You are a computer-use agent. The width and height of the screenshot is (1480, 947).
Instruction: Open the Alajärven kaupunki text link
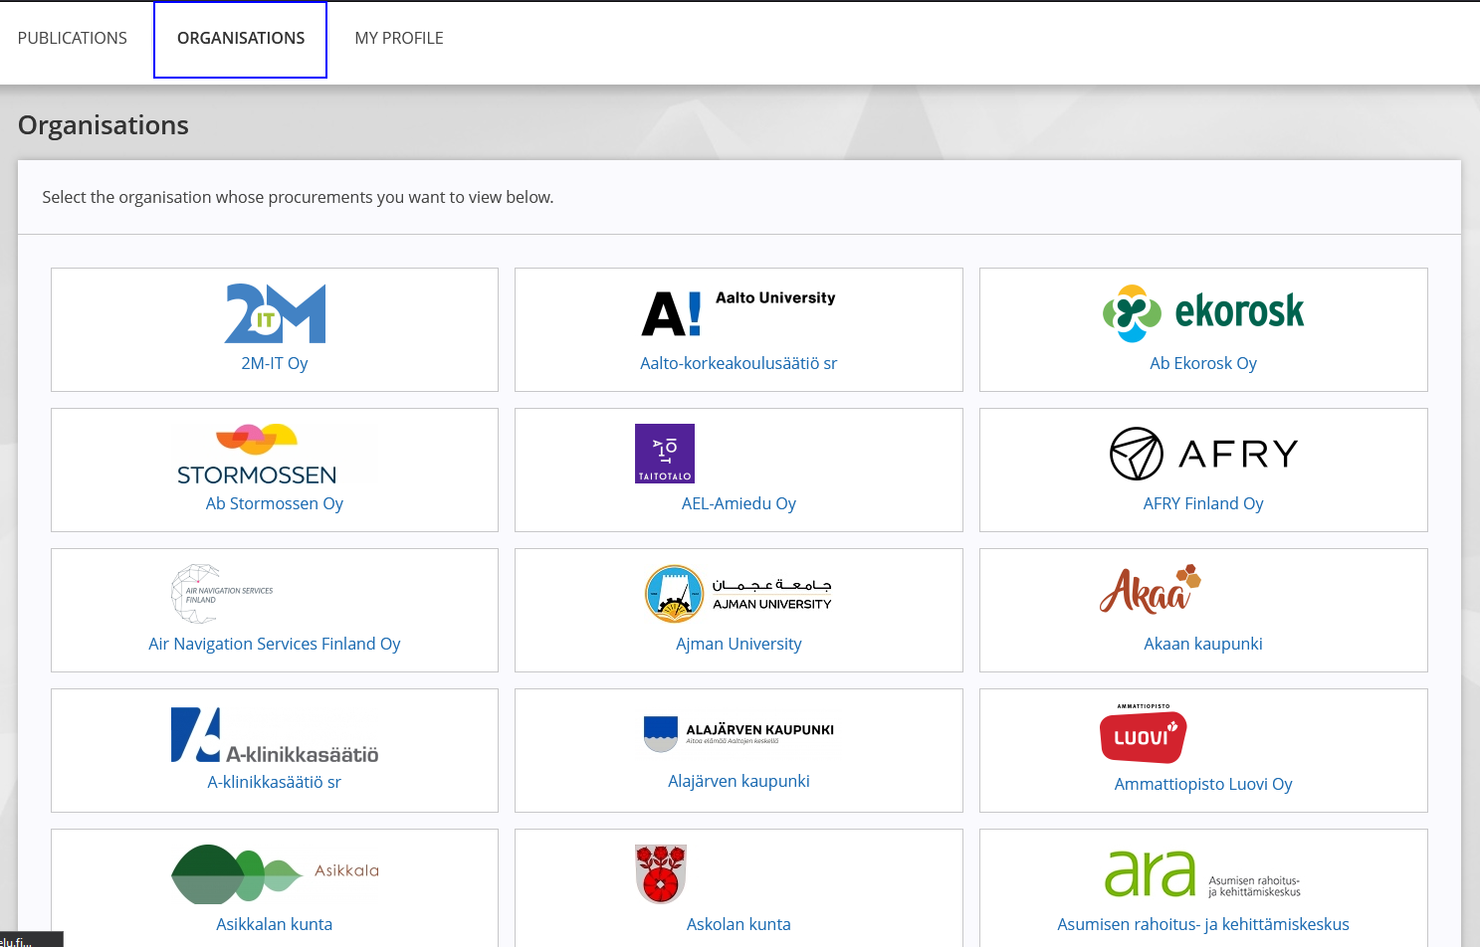739,781
